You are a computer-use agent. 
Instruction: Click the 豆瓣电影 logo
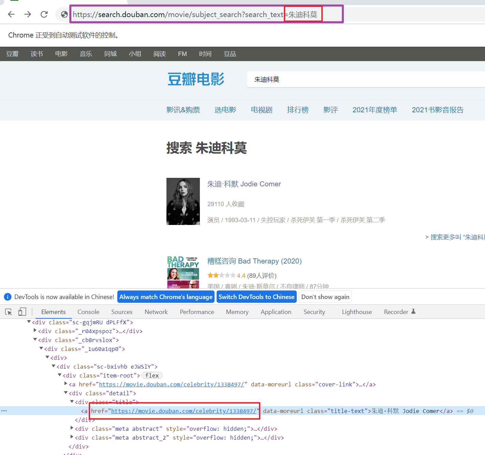click(x=196, y=80)
